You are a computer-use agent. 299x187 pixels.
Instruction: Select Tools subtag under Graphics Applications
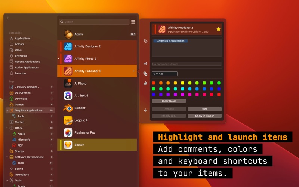[x=31, y=116]
